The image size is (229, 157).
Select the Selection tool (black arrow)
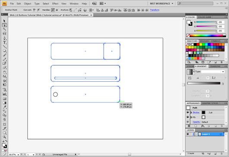(4, 21)
